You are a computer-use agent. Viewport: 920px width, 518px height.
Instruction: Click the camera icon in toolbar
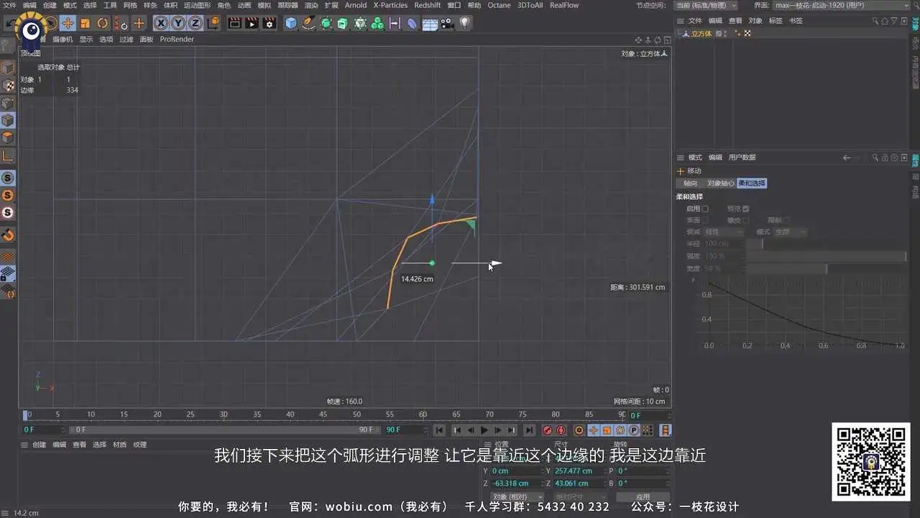(447, 23)
